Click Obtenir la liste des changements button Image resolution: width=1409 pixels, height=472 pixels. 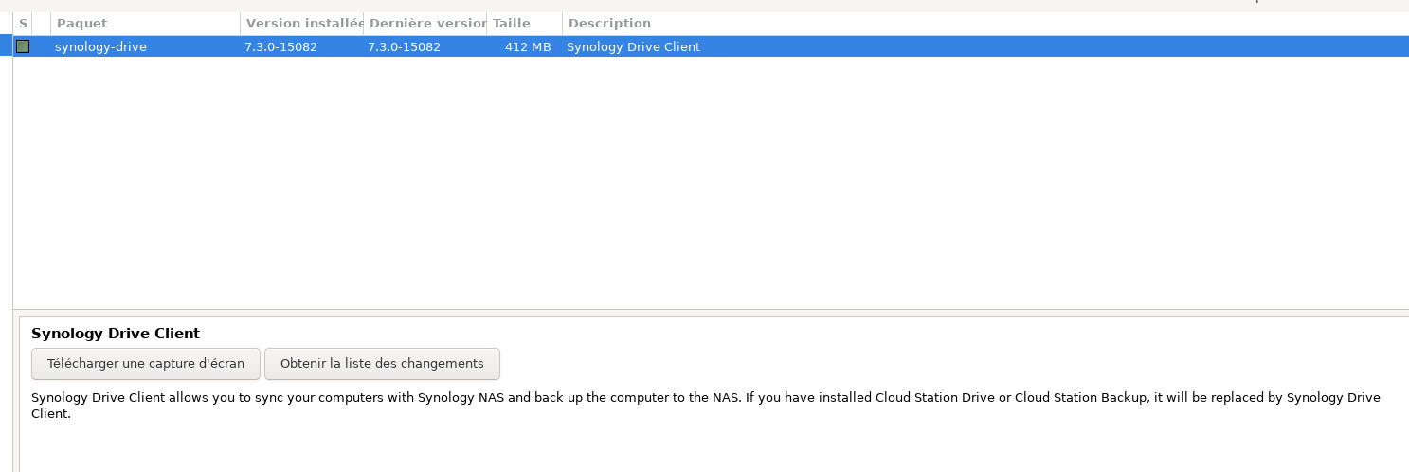tap(382, 364)
